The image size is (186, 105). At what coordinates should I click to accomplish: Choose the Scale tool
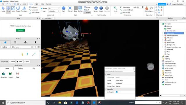[13, 9]
